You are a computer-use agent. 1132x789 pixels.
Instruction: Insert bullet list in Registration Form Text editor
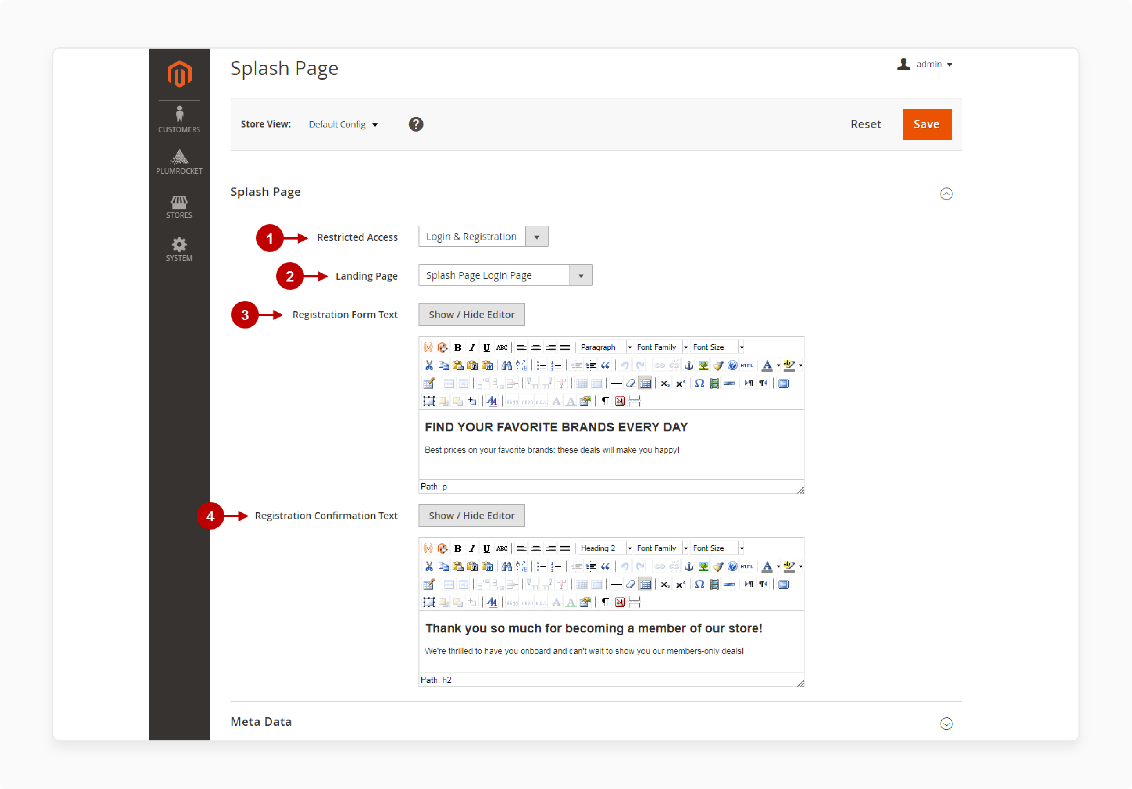(541, 365)
